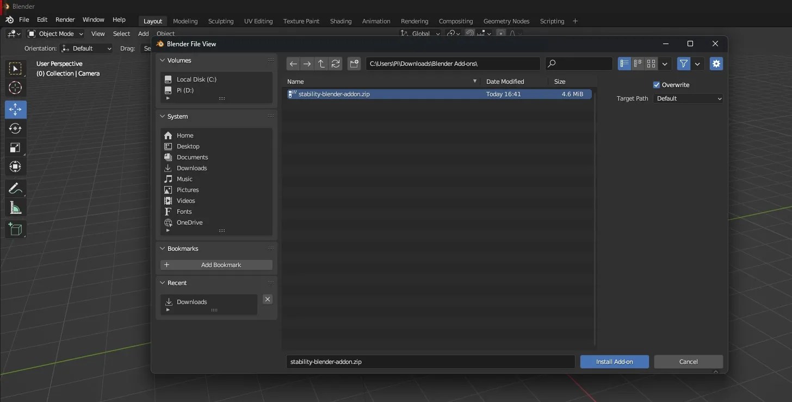Create a new directory

354,64
